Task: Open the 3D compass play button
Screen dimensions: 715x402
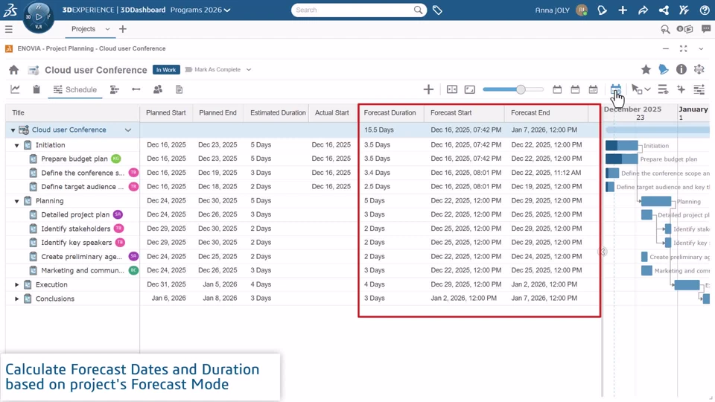Action: click(x=39, y=17)
